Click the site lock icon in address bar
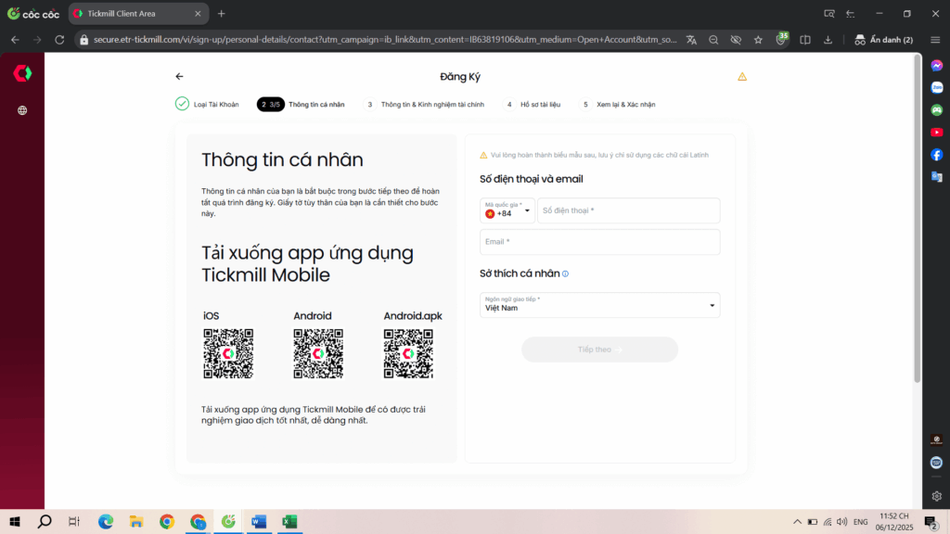The height and width of the screenshot is (534, 950). click(x=84, y=40)
